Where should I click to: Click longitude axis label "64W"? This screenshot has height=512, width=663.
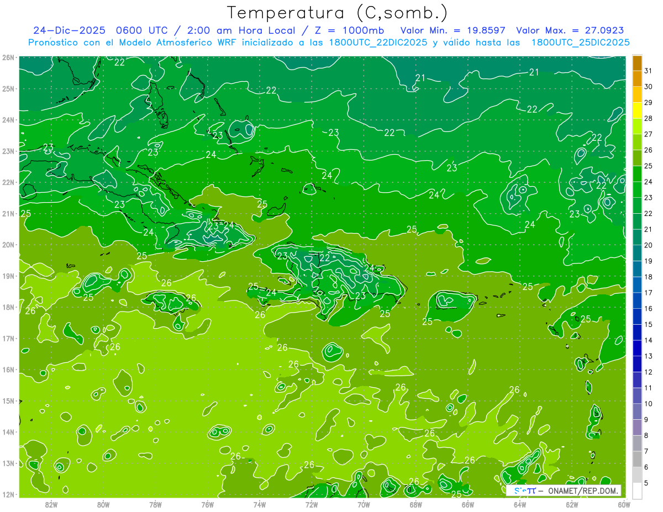click(x=520, y=505)
